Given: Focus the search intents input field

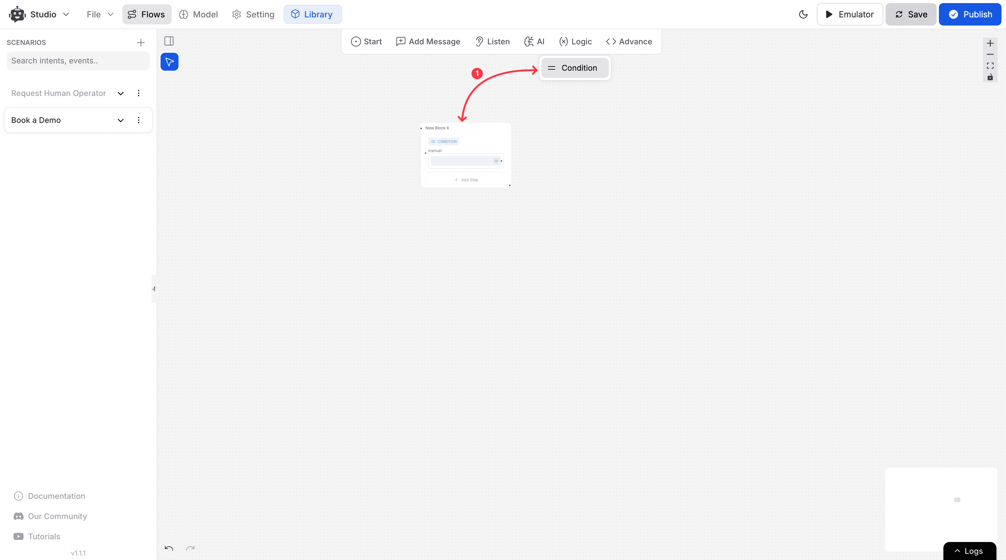Looking at the screenshot, I should [78, 61].
